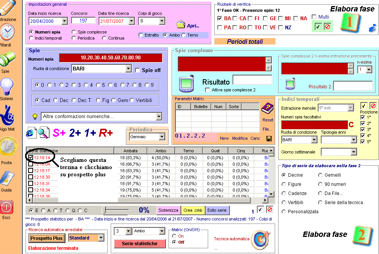Open the Standard prospetto dropdown
379x254 pixels.
101,238
